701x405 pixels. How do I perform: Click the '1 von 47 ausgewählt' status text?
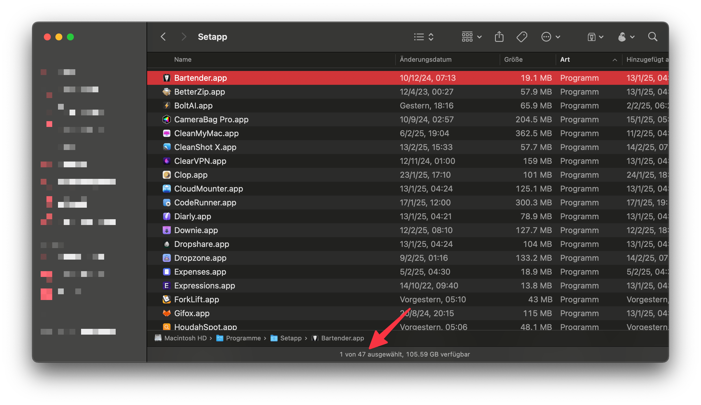pos(372,354)
